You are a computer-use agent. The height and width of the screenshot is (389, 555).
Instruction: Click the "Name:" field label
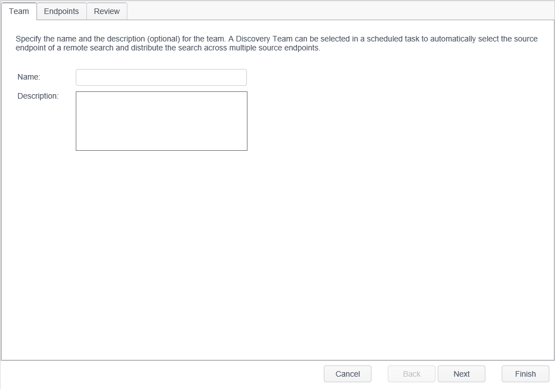(x=29, y=77)
